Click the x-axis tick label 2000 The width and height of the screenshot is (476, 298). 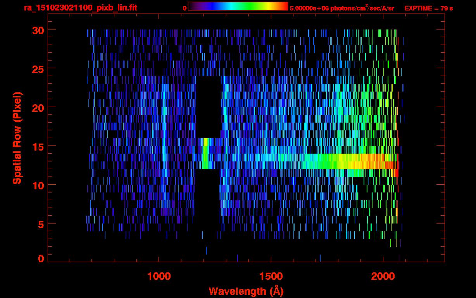coord(383,276)
